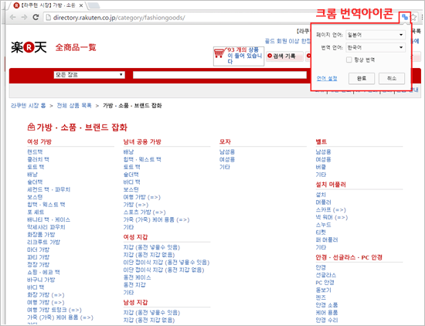Screen dimensions: 425x326
Task: Open the 여성 가방 category heading
Action: click(39, 141)
